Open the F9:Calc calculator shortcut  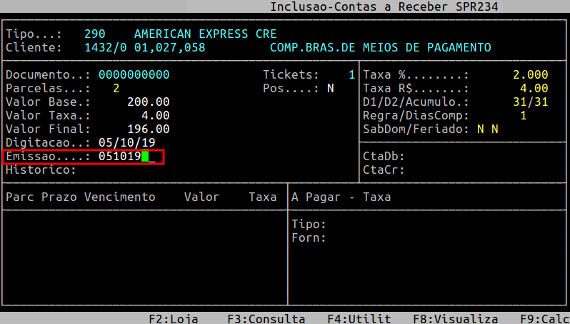click(x=544, y=319)
